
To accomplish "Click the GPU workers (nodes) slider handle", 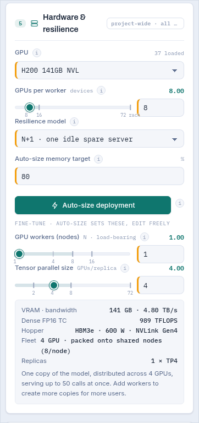I will [19, 254].
